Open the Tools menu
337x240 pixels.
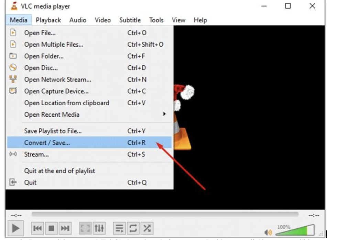[156, 20]
